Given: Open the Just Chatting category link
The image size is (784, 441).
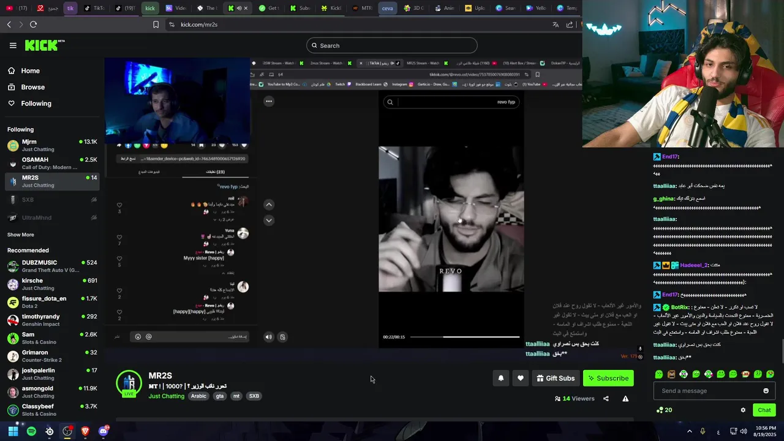Looking at the screenshot, I should (166, 396).
